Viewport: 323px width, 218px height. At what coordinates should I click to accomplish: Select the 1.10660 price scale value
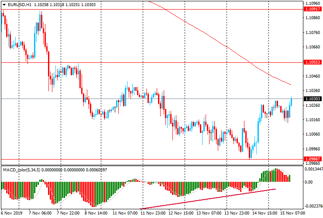313,47
